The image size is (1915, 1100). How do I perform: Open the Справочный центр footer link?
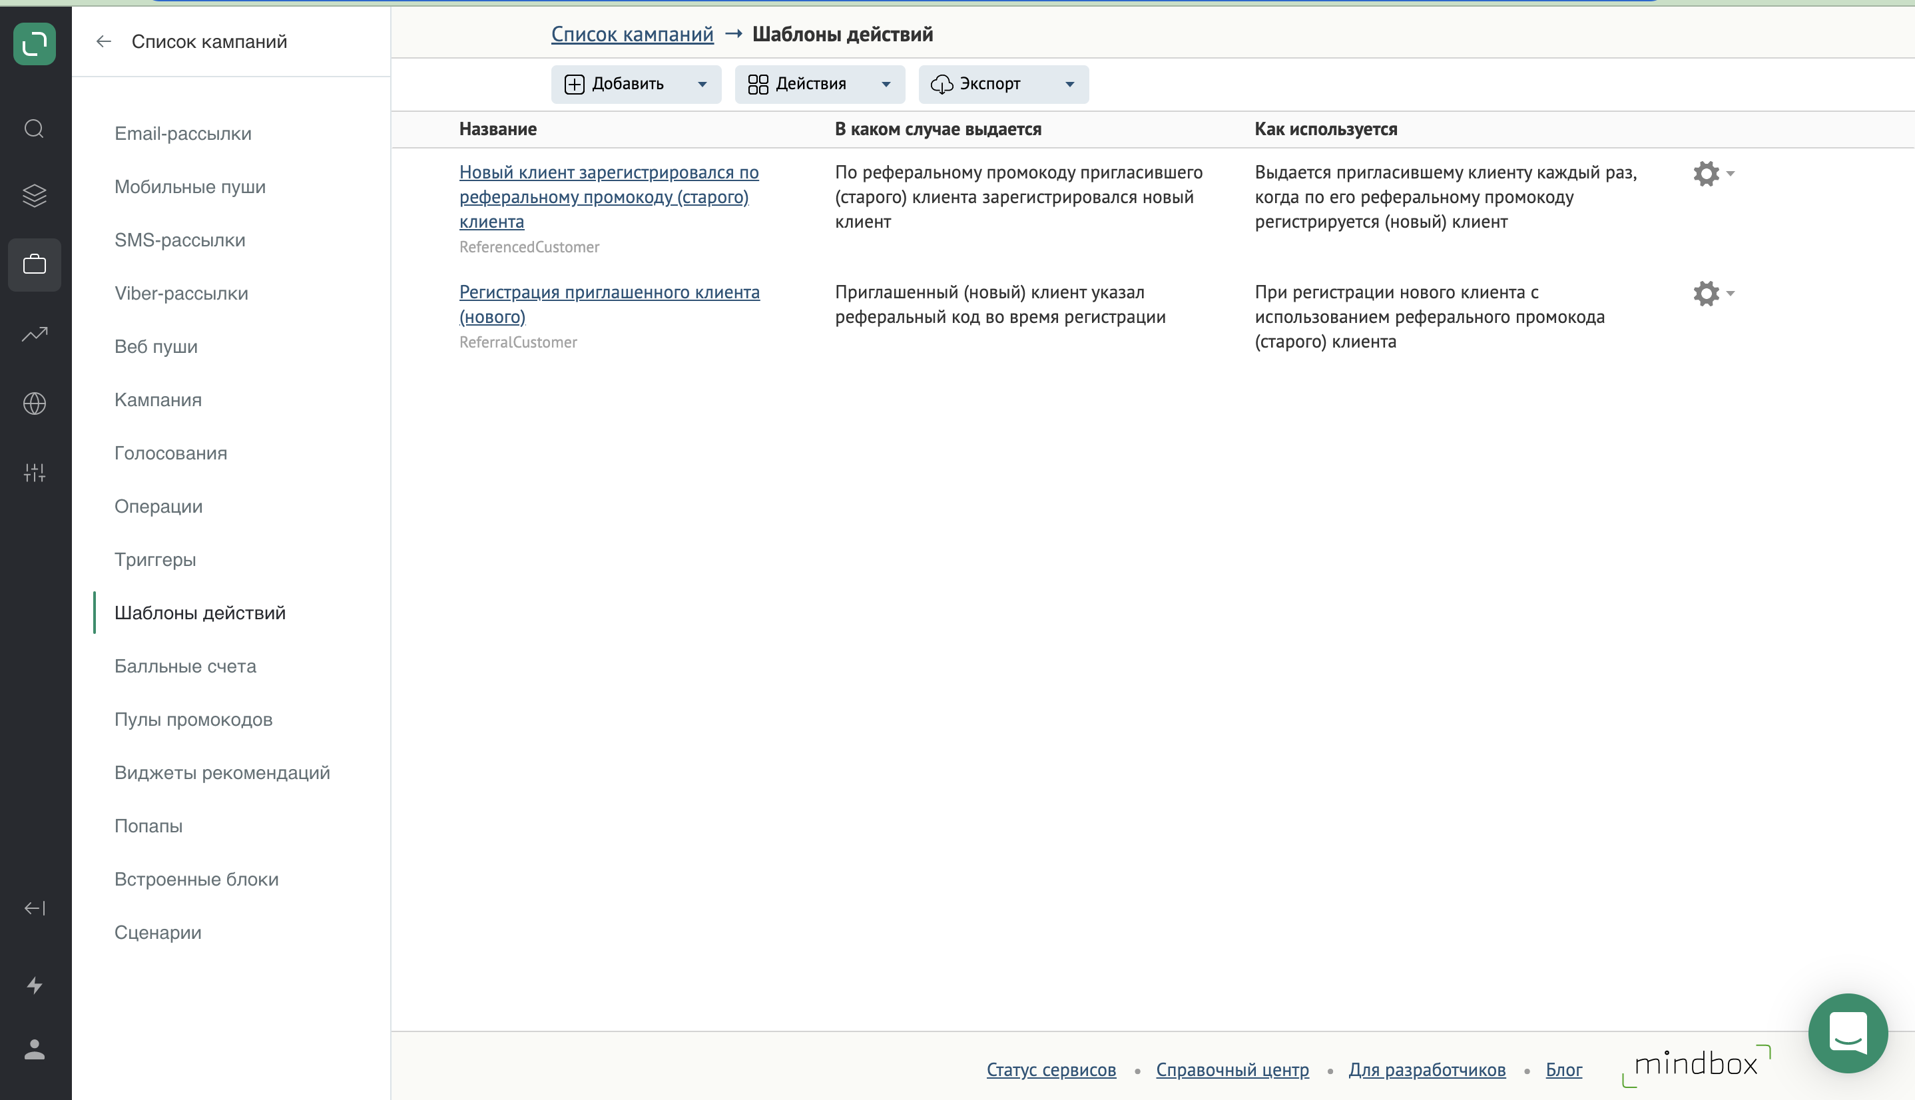(1232, 1070)
